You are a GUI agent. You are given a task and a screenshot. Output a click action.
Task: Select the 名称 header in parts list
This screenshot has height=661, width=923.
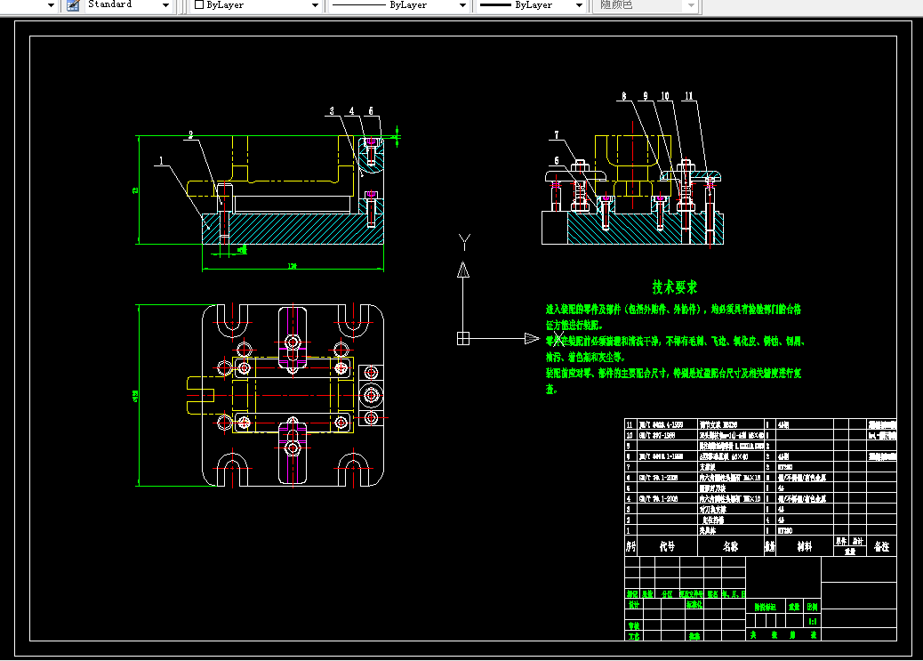tap(731, 546)
